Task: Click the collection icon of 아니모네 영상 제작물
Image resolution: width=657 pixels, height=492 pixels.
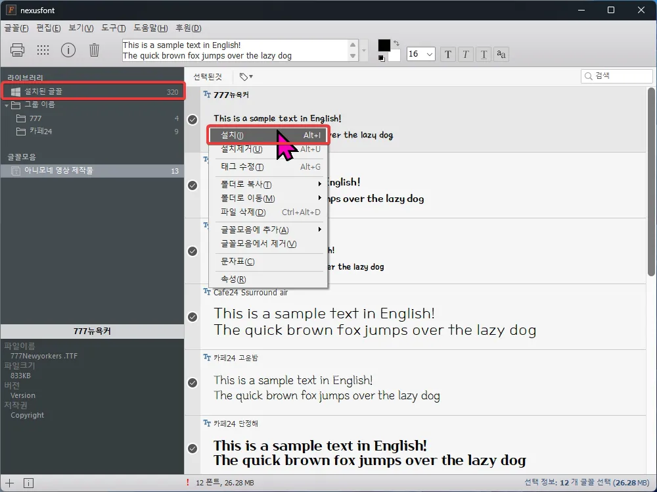Action: point(16,171)
